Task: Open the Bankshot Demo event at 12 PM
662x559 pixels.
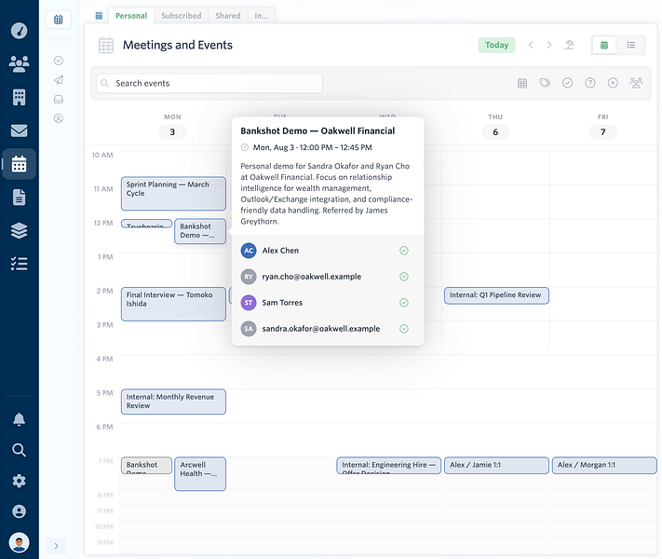Action: (200, 231)
